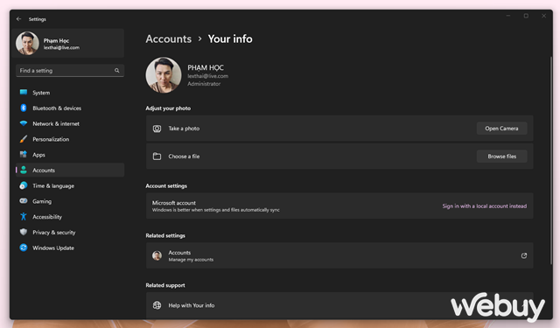Click the globe icon beside Help with Your info
This screenshot has width=560, height=328.
tap(157, 305)
